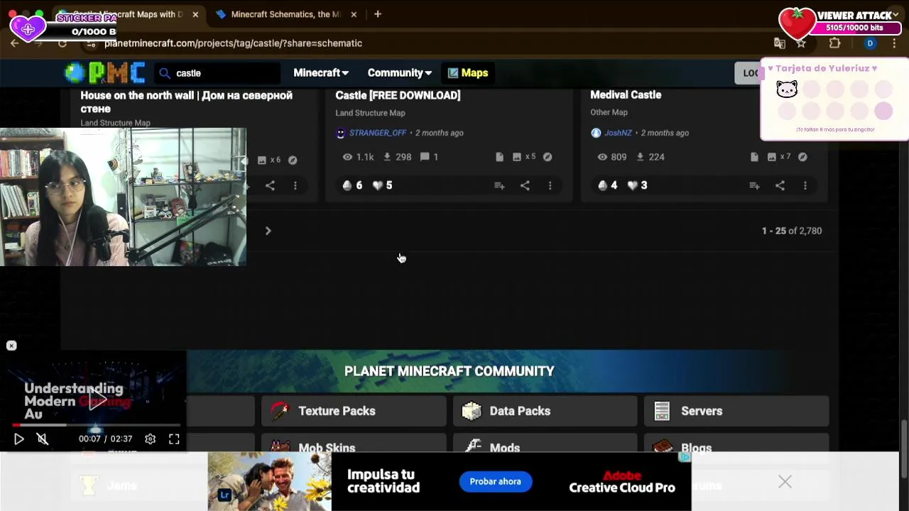Visit JoshNZ author profile link

click(618, 133)
